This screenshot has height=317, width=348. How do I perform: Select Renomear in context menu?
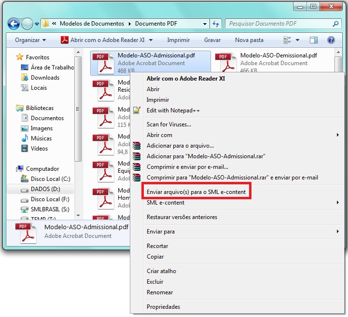tap(160, 292)
